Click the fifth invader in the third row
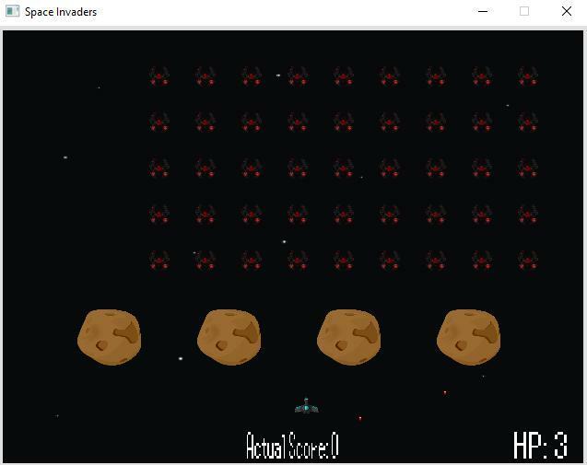 (344, 168)
